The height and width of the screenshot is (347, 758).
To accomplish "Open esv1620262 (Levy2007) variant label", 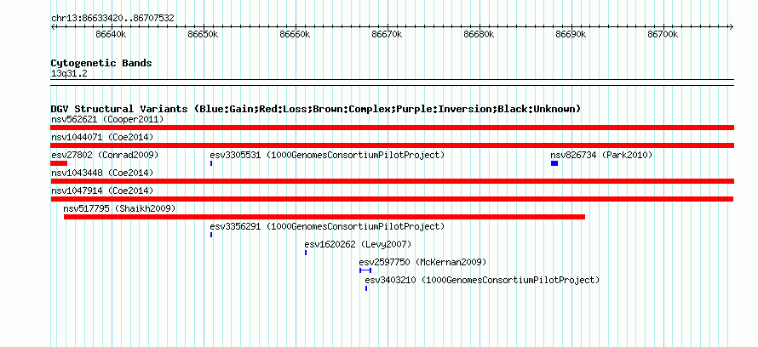I will tap(358, 244).
